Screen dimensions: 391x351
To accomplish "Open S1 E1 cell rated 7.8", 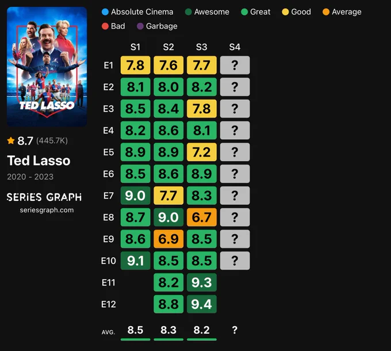I will click(x=135, y=65).
